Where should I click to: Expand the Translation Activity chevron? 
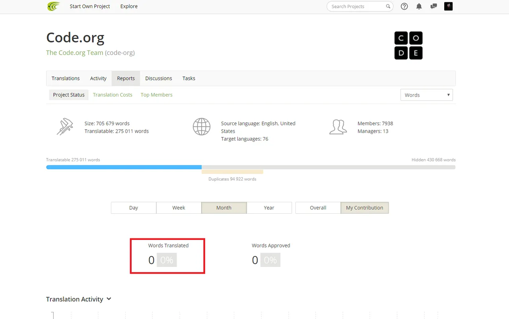click(x=109, y=299)
